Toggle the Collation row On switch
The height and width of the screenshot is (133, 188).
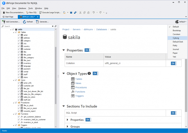pyautogui.click(x=174, y=63)
